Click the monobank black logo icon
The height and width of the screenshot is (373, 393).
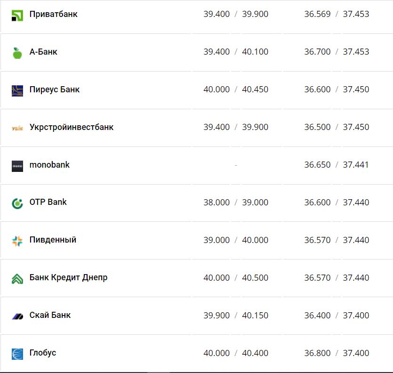(17, 166)
